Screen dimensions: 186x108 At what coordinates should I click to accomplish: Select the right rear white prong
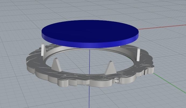tap(138, 55)
